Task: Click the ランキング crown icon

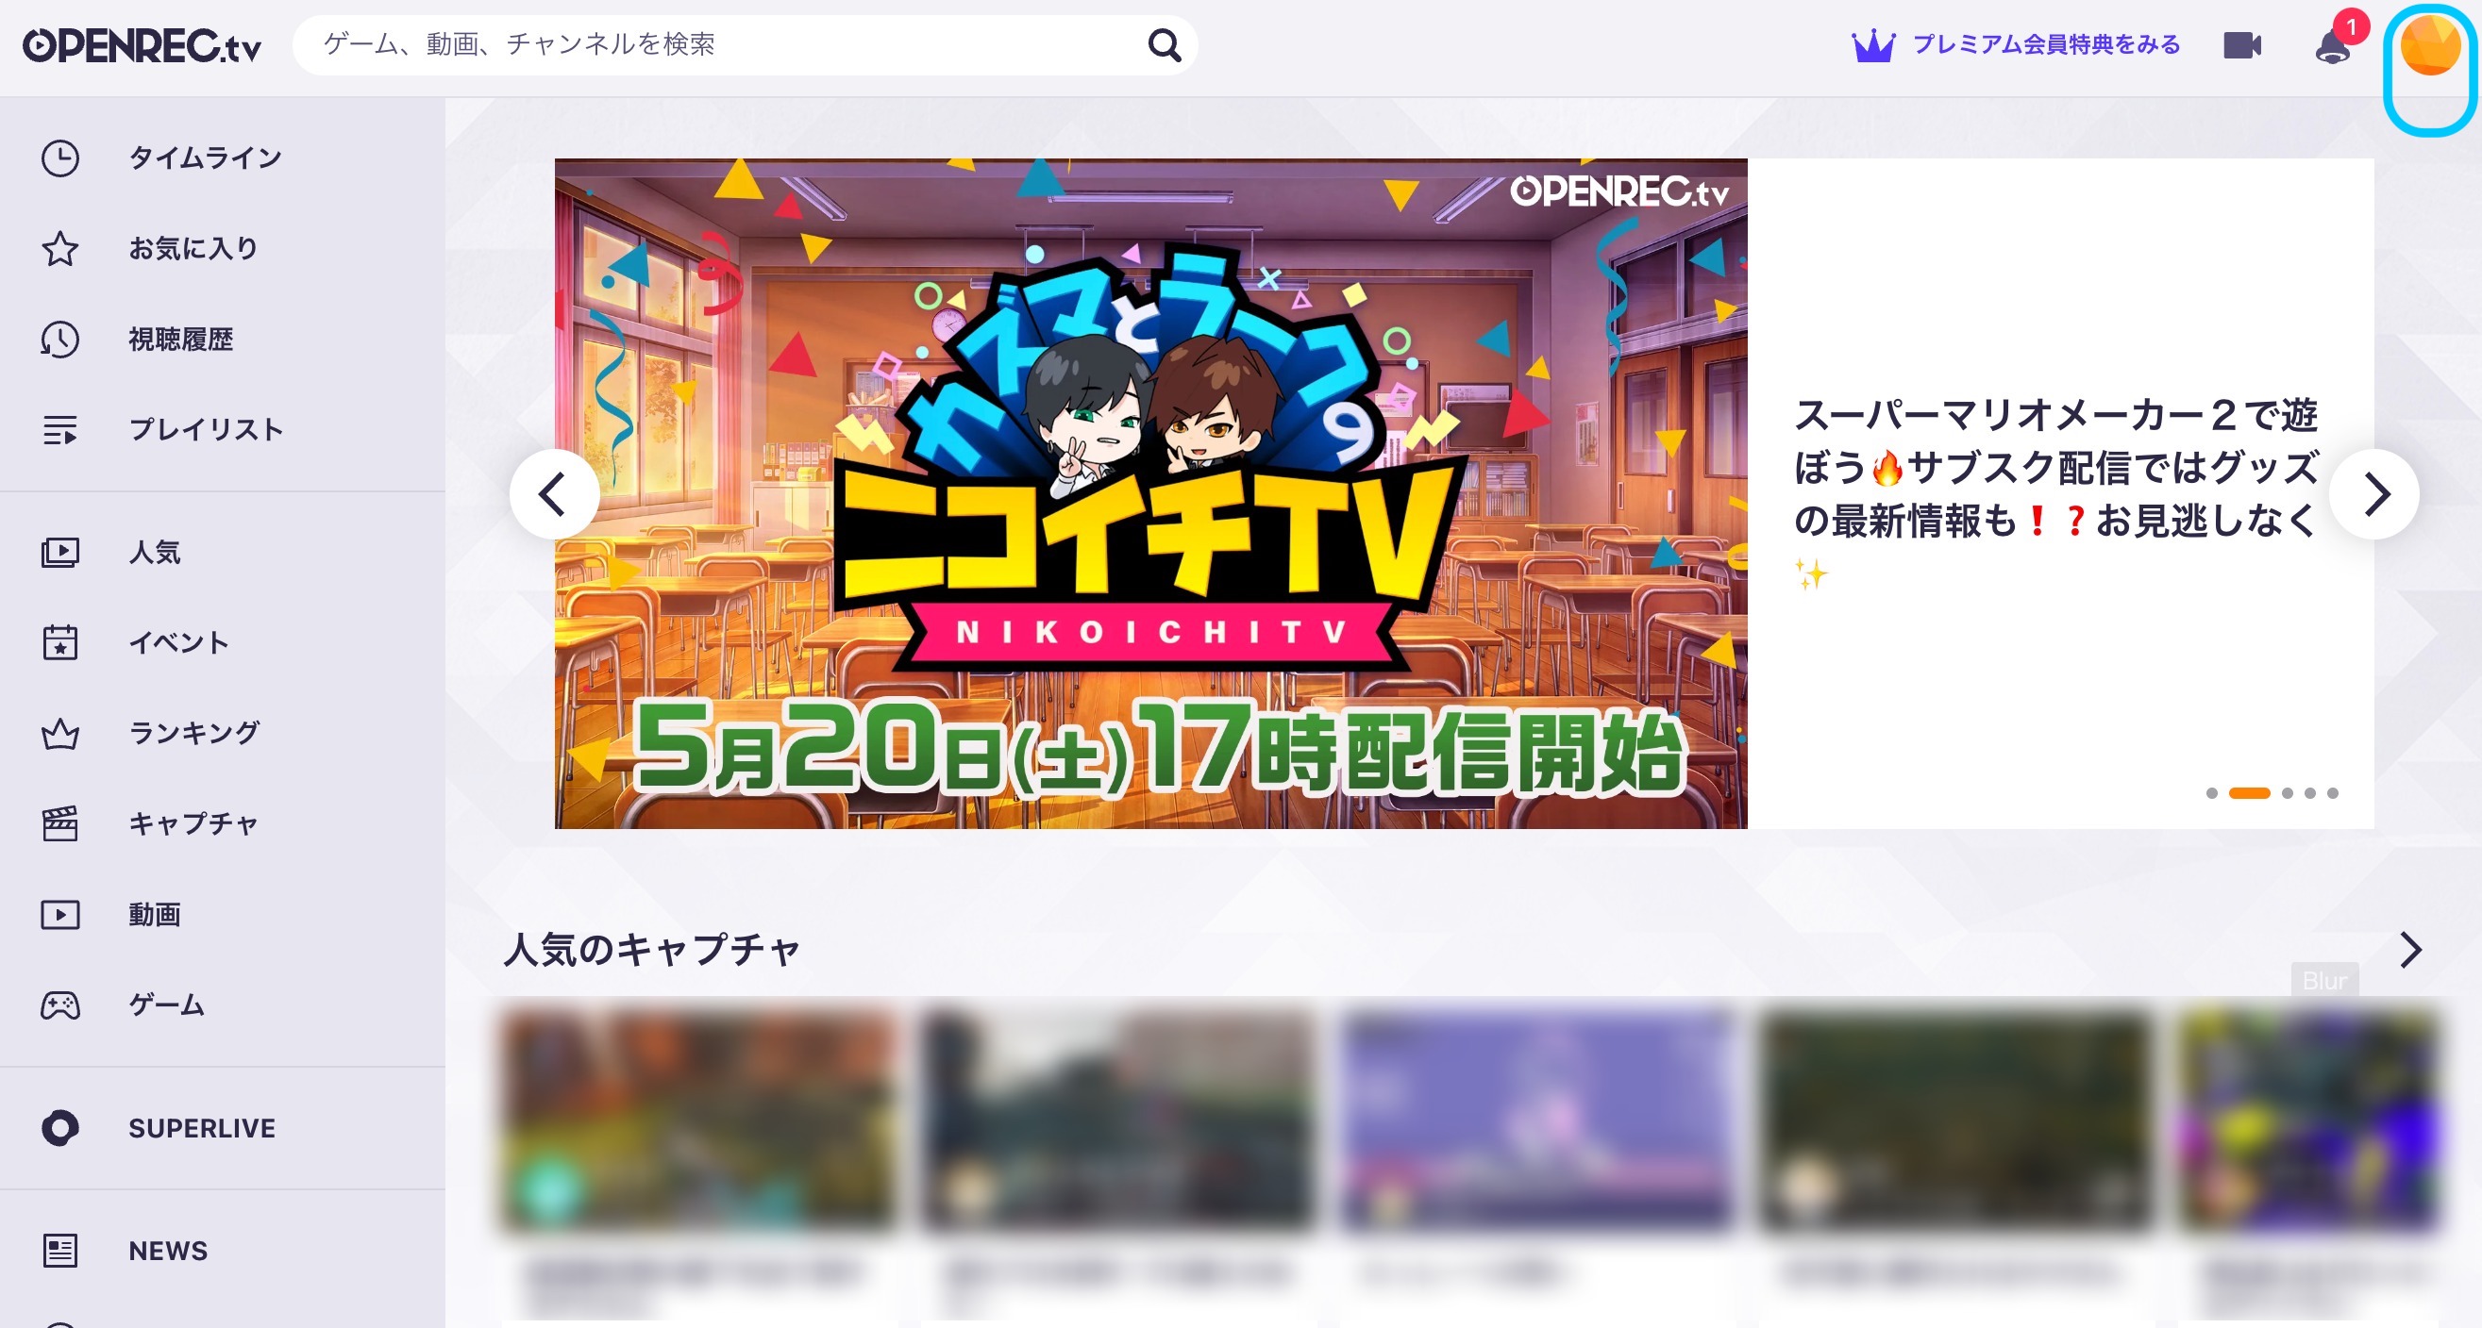Action: (x=59, y=734)
